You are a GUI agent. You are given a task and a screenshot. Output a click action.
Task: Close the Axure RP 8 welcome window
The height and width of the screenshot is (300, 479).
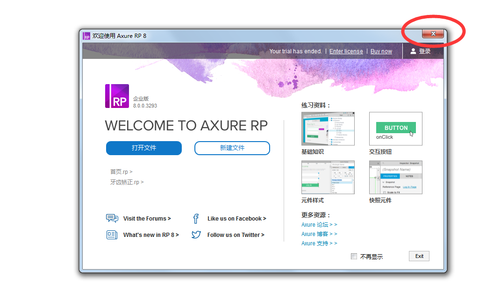tap(433, 34)
